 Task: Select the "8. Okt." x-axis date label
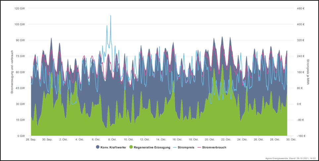(112, 139)
